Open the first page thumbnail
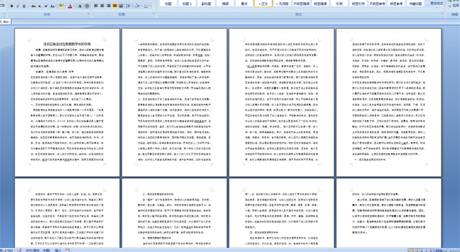460x252 pixels. [67, 102]
